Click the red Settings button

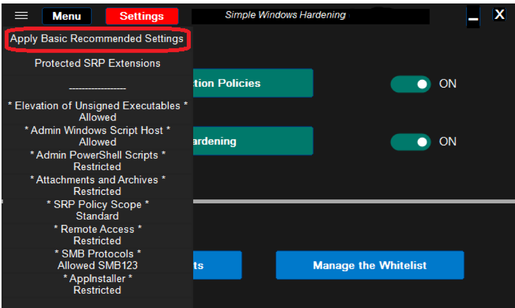pyautogui.click(x=142, y=16)
